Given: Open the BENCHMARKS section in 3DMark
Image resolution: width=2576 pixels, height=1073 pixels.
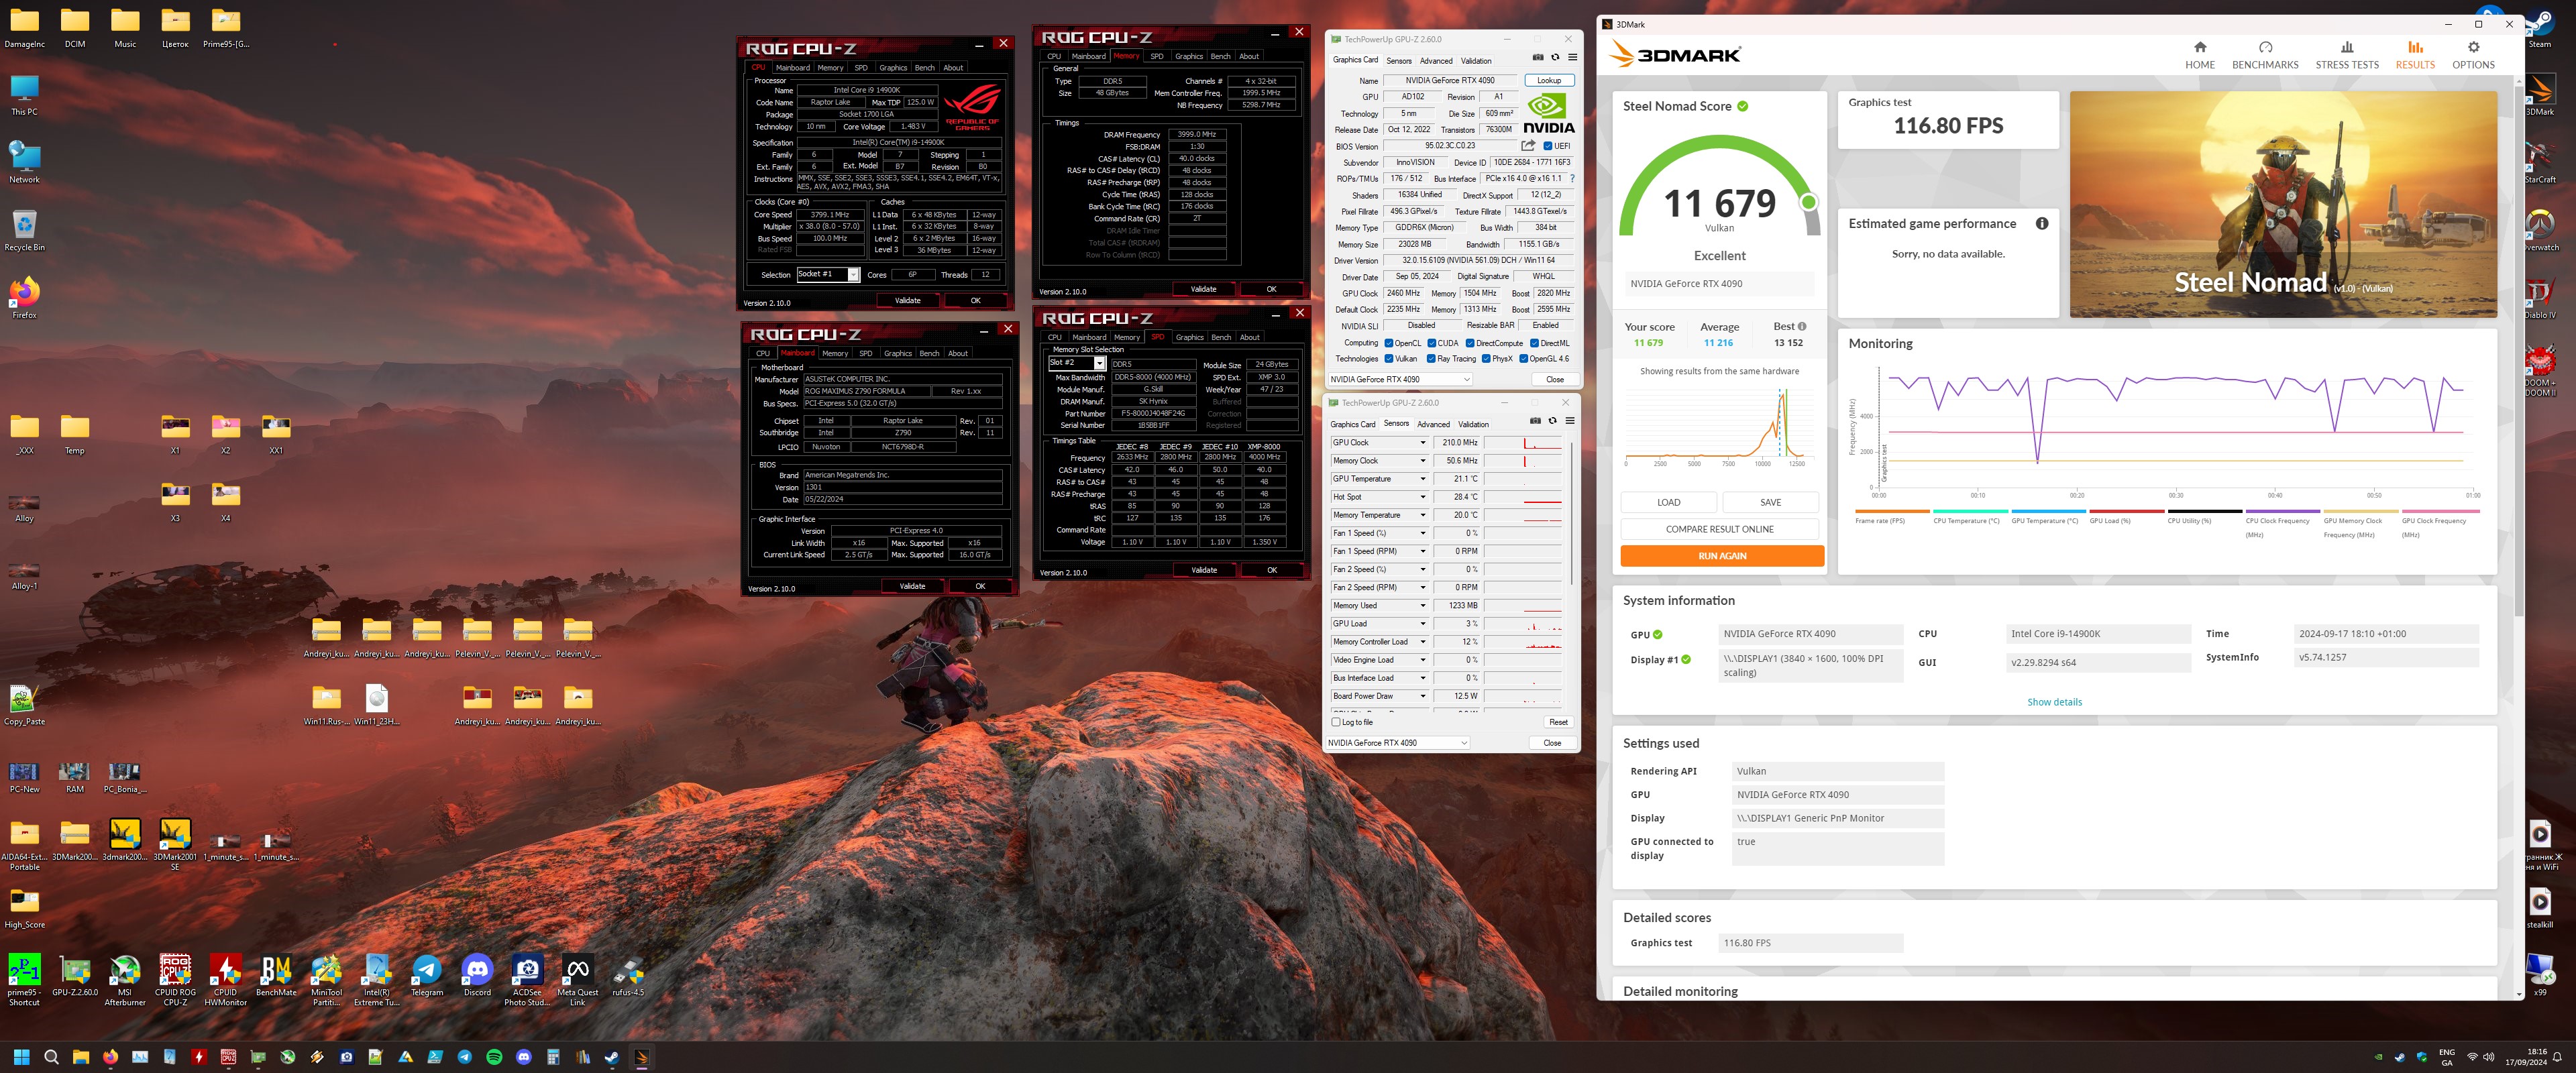Looking at the screenshot, I should click(x=2265, y=55).
